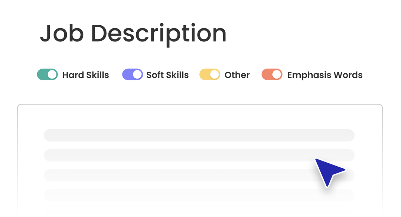Click the third placeholder text line
The height and width of the screenshot is (217, 401).
(199, 175)
